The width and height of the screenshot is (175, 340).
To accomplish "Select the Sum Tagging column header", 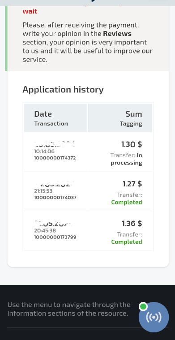I will pos(120,118).
